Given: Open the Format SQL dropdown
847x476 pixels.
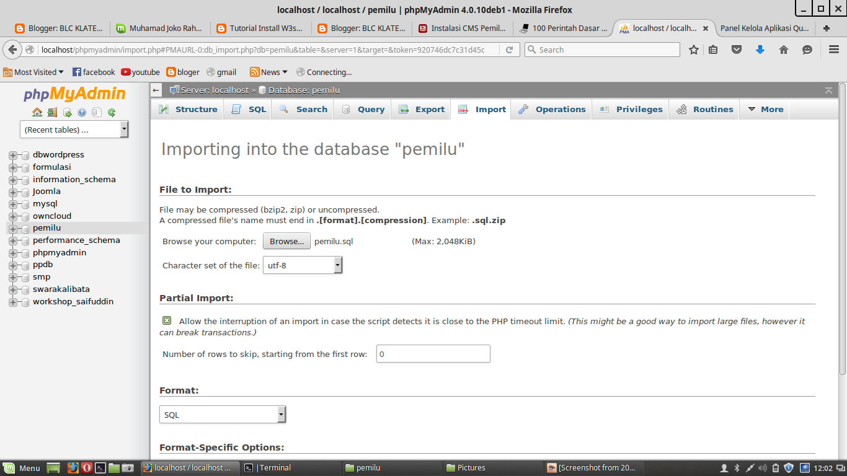Looking at the screenshot, I should pyautogui.click(x=223, y=415).
